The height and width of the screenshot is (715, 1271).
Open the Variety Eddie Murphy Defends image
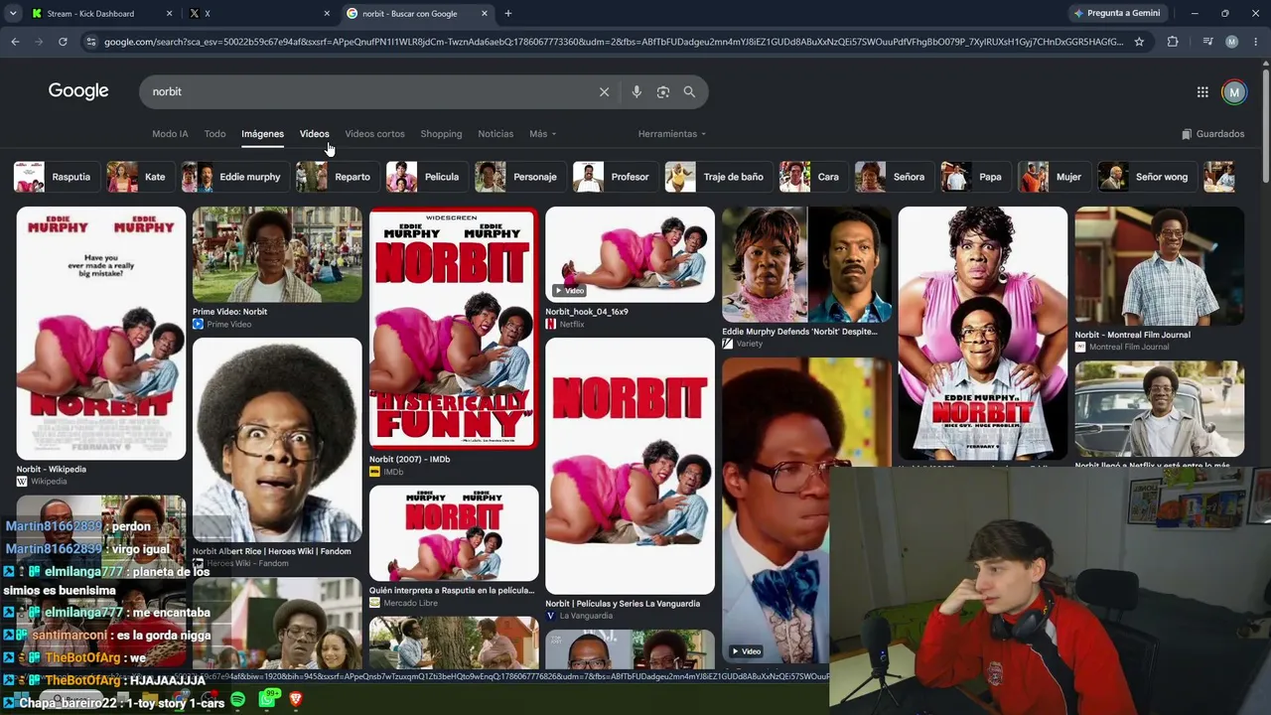click(806, 264)
